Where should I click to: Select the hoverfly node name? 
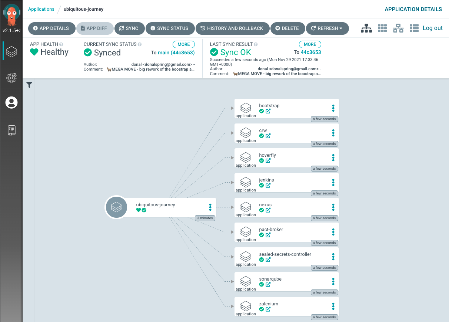[x=267, y=155]
